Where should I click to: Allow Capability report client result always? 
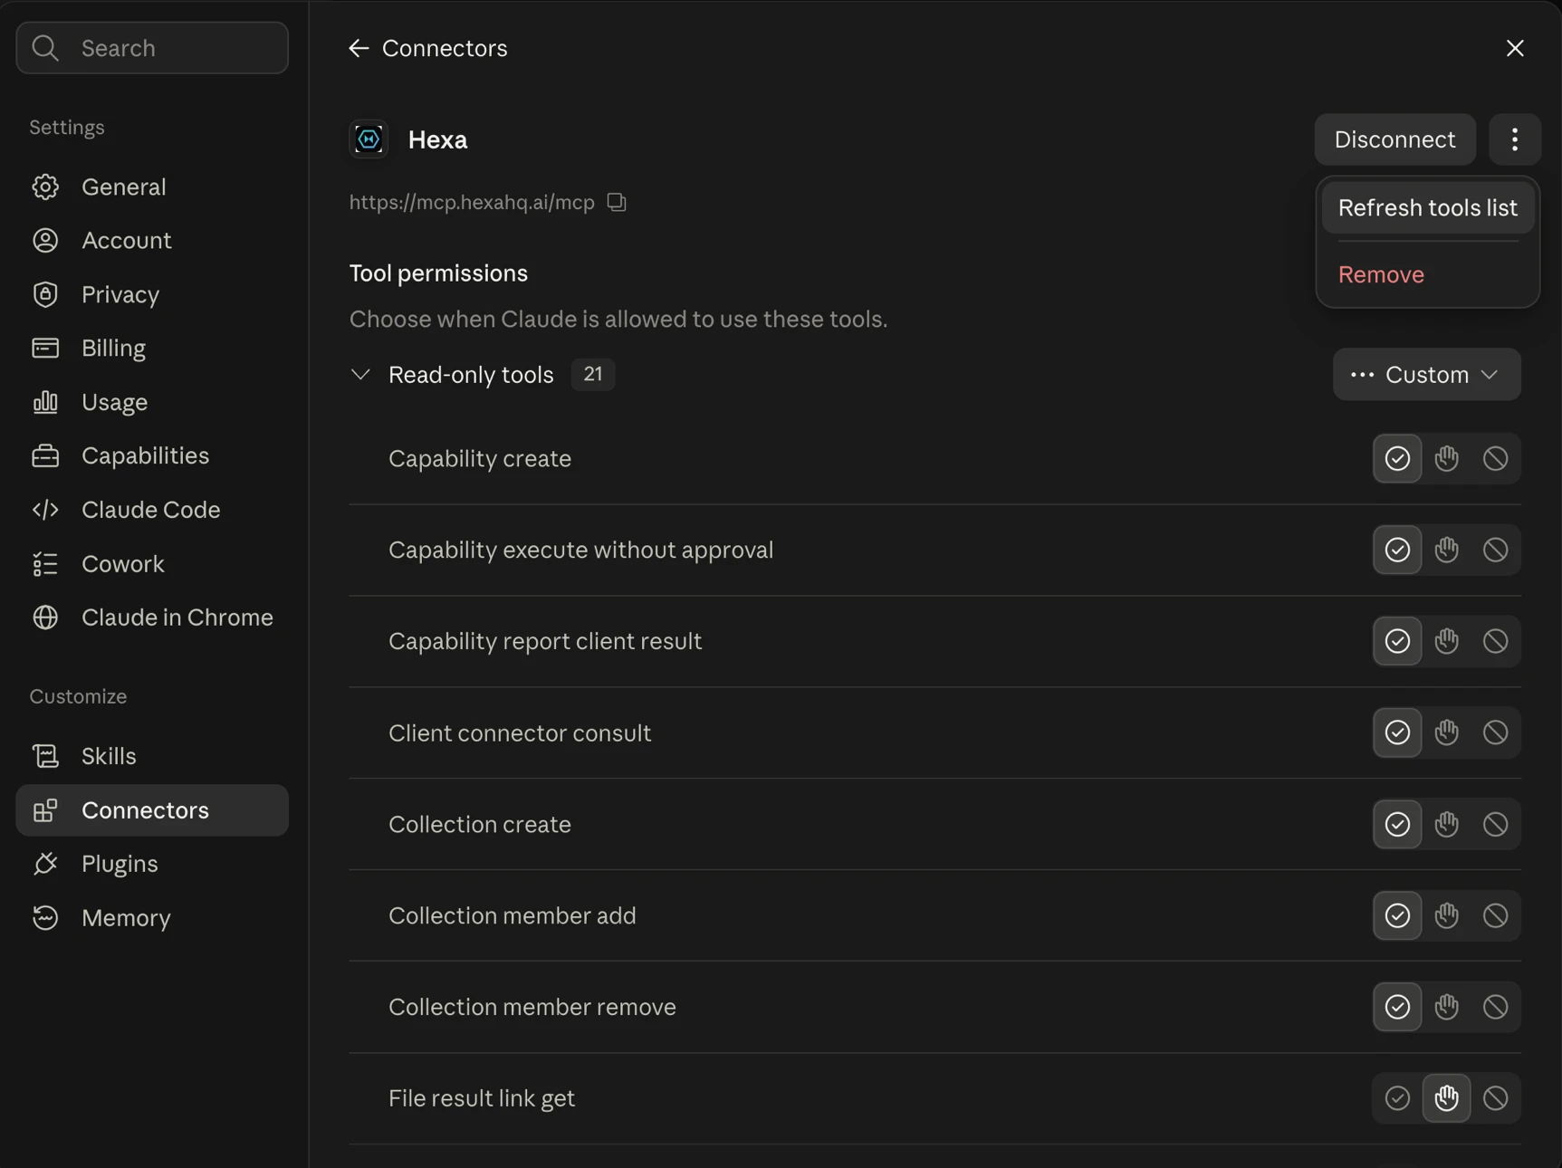(1397, 641)
